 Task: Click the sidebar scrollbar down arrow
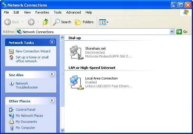[62, 130]
